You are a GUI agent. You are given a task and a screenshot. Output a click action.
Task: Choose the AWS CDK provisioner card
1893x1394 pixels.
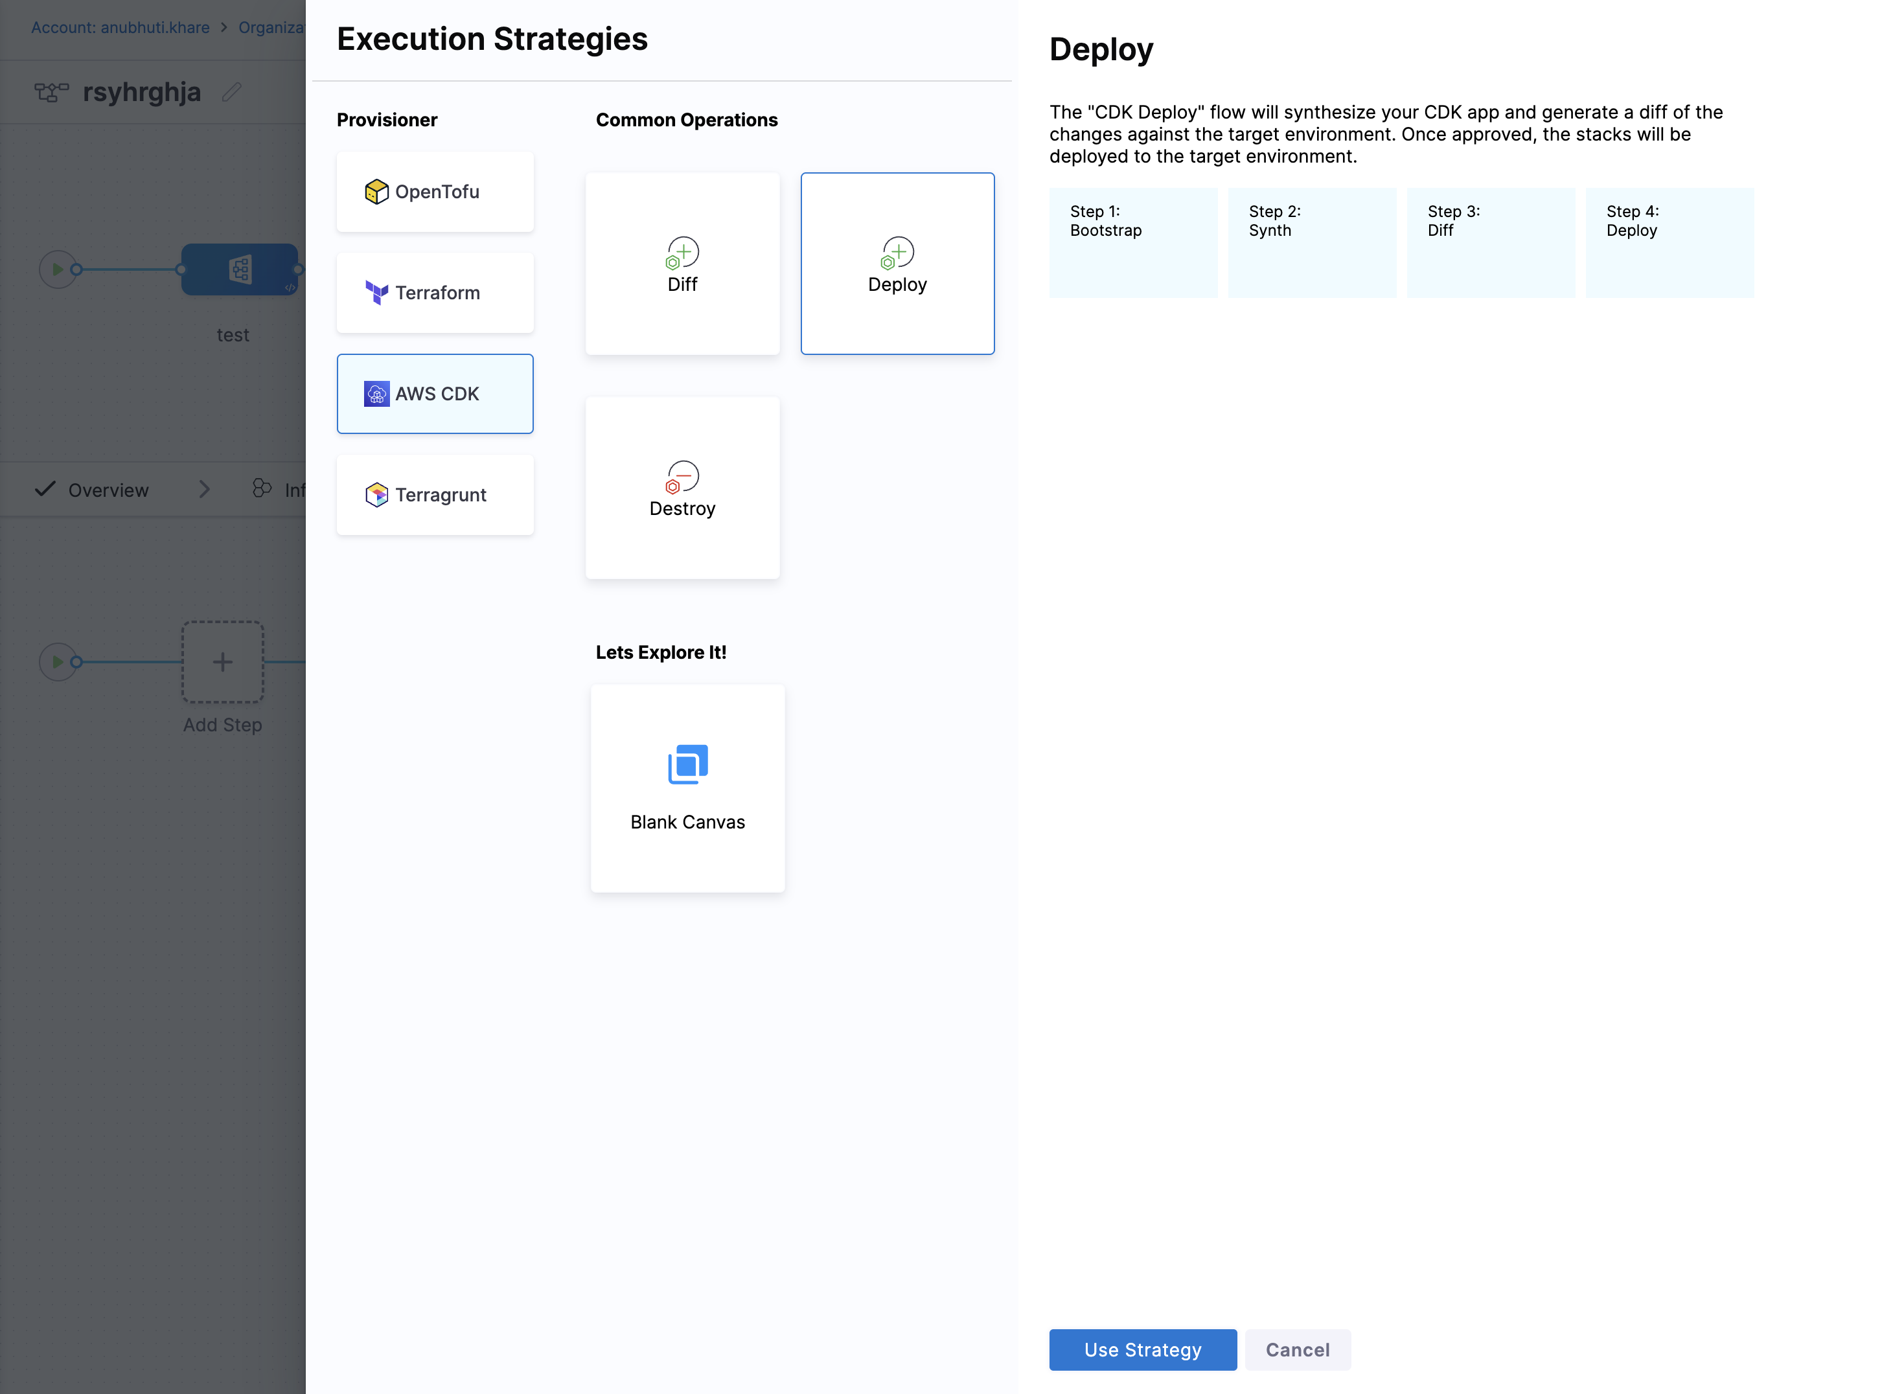435,394
